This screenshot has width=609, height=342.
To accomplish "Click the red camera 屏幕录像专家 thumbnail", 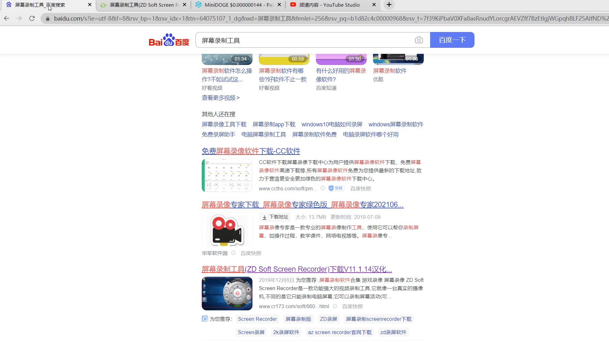I will [227, 230].
